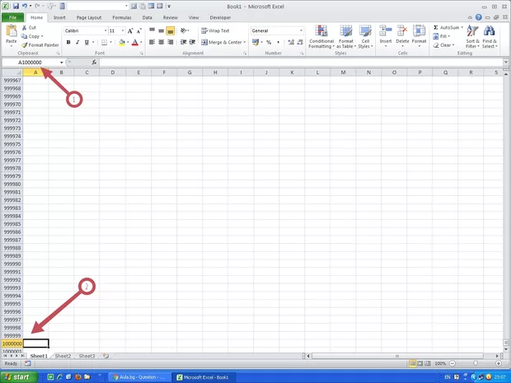The width and height of the screenshot is (511, 383).
Task: Switch to the Developer tab
Action: pyautogui.click(x=220, y=17)
